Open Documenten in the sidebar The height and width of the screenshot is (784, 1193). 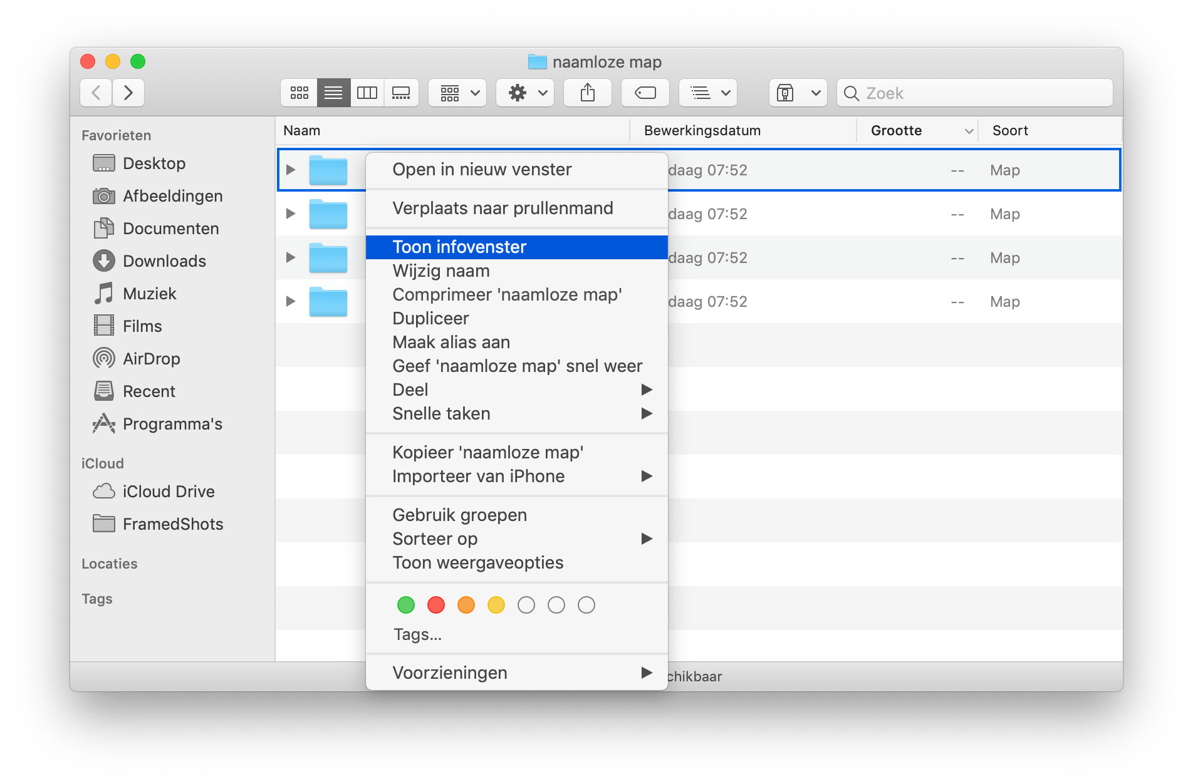click(x=156, y=229)
